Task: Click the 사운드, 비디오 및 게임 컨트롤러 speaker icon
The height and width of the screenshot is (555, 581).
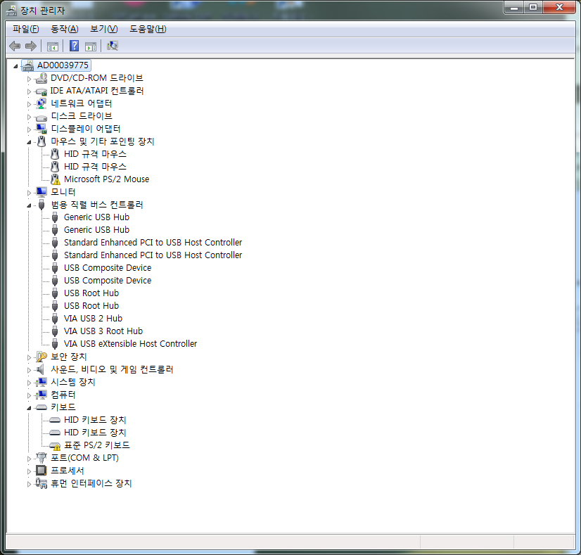Action: click(x=40, y=369)
